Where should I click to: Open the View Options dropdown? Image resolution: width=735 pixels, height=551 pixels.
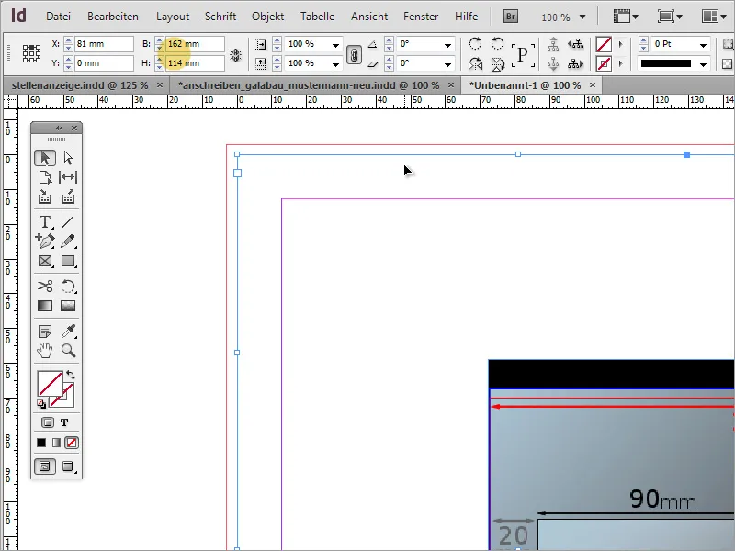[627, 17]
